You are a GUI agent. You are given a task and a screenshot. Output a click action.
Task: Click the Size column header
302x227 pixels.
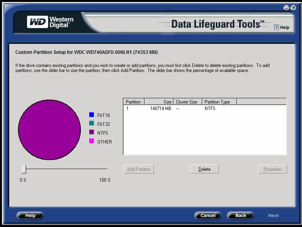[159, 102]
